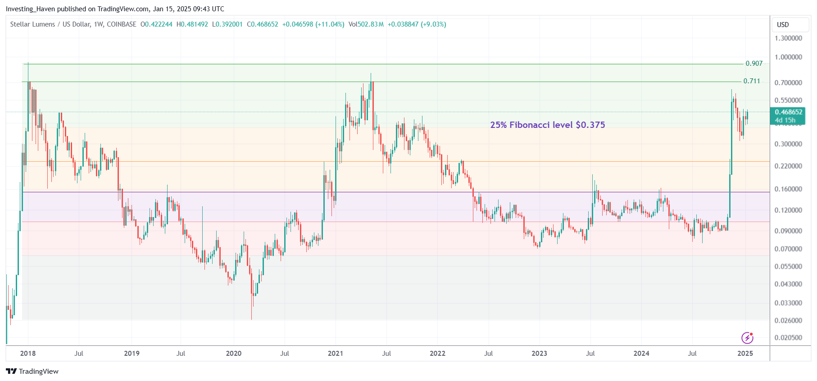Image resolution: width=817 pixels, height=381 pixels.
Task: Click the 2018 label on time axis
Action: [28, 354]
